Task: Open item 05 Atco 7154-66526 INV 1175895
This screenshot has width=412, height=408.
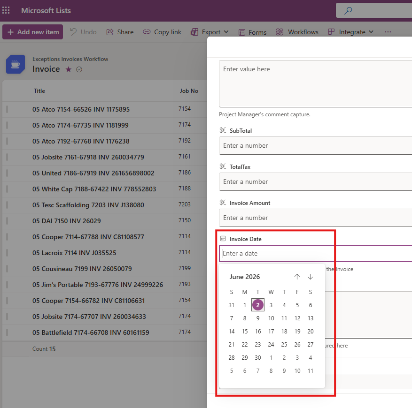Action: point(81,109)
